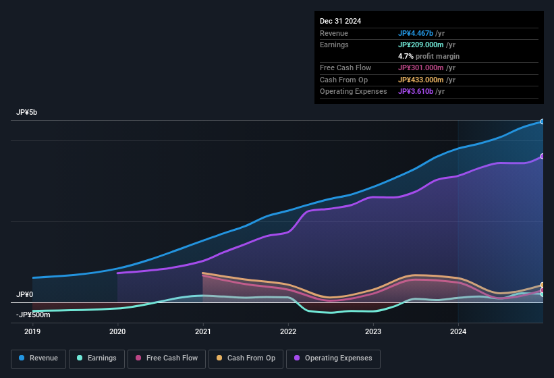554x378 pixels.
Task: Click the JP¥5b y-axis label
Action: [x=26, y=112]
